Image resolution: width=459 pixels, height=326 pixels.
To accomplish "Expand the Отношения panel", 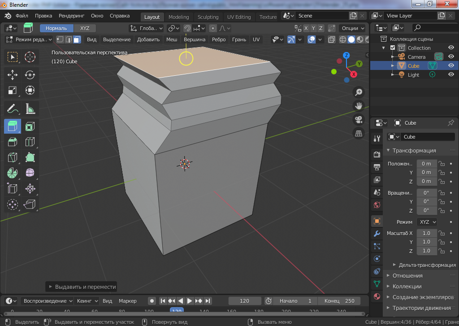I will point(407,276).
